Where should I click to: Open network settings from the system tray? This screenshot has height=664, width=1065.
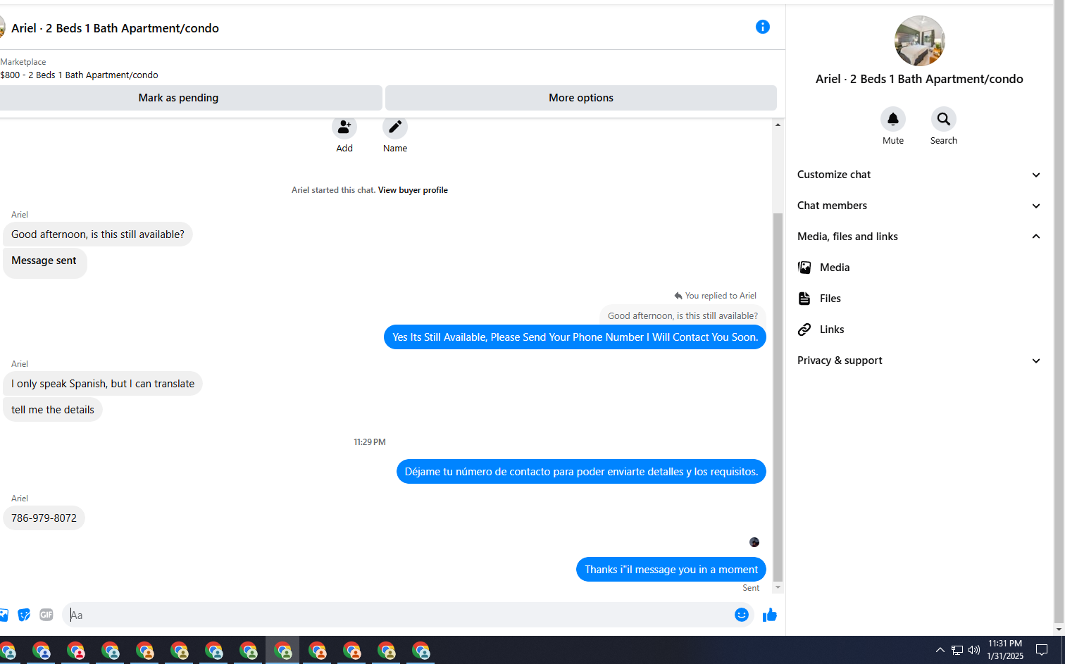click(x=957, y=650)
